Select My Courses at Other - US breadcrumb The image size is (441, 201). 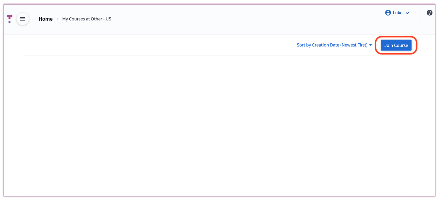tap(87, 19)
